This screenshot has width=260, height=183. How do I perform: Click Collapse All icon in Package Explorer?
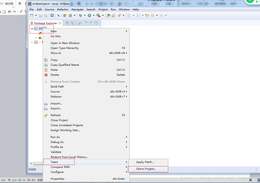[68, 23]
